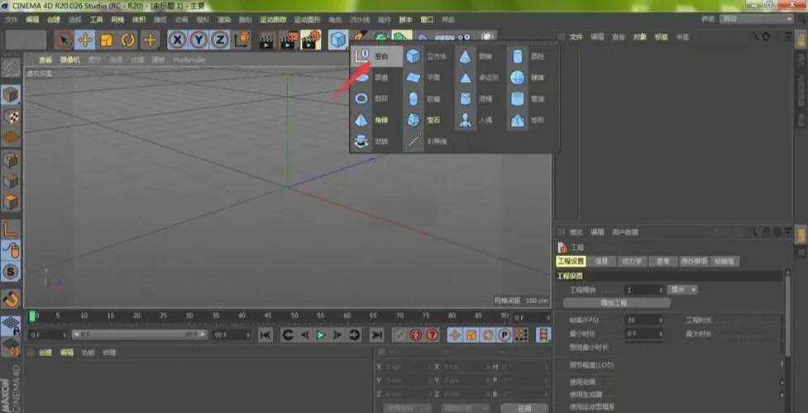Play the animation forward
The width and height of the screenshot is (808, 413).
[321, 335]
